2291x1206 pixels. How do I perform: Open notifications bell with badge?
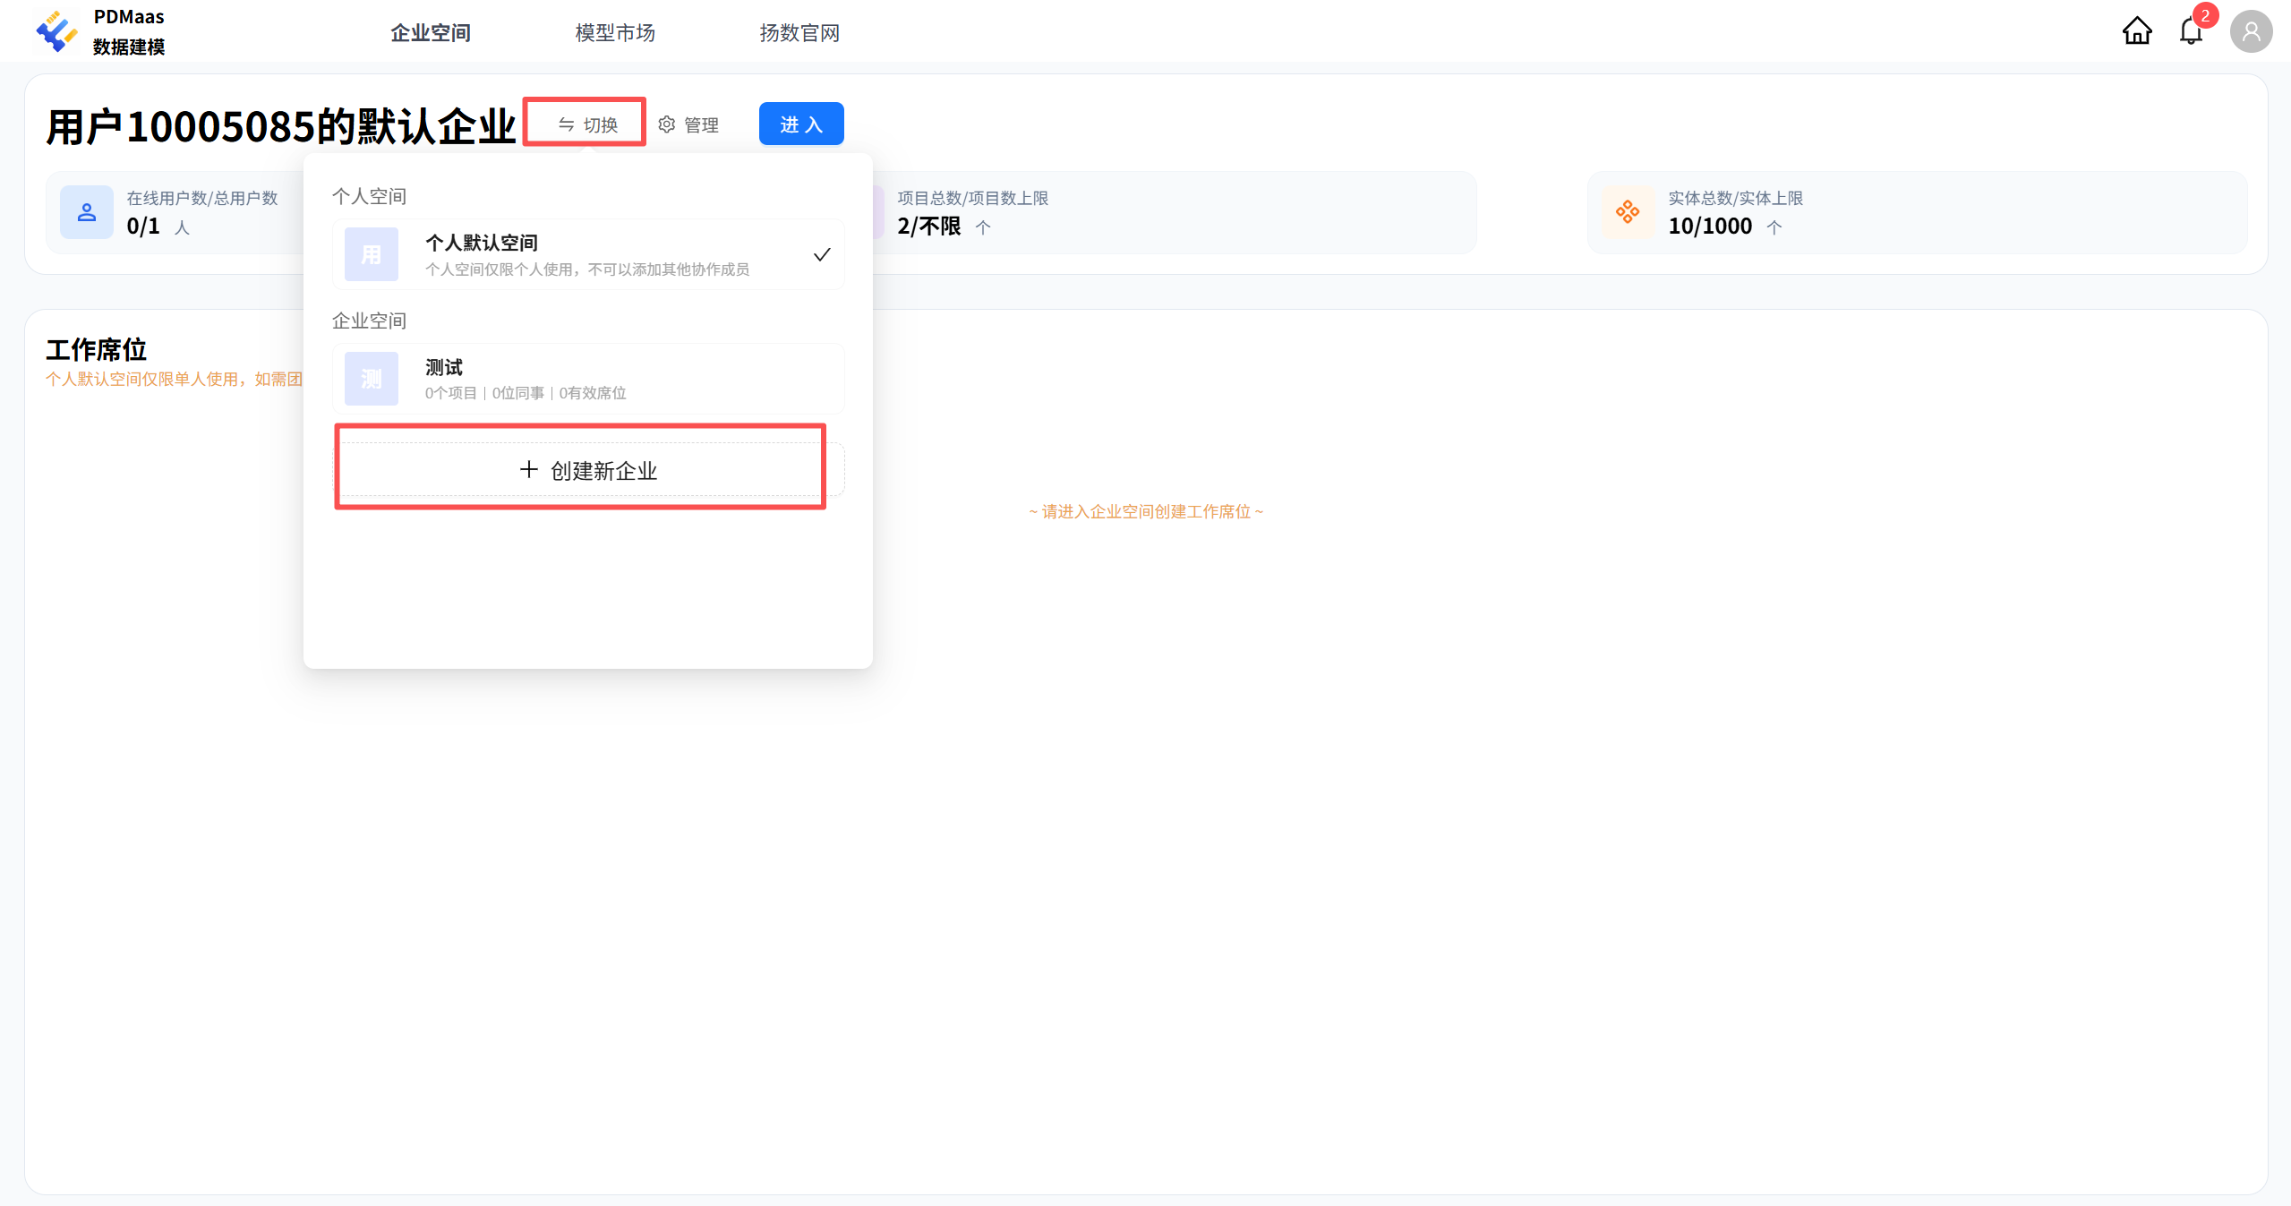tap(2191, 31)
